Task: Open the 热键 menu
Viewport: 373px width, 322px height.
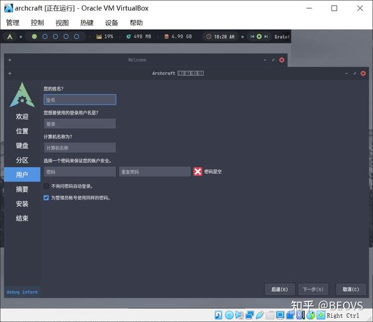Action: point(87,22)
